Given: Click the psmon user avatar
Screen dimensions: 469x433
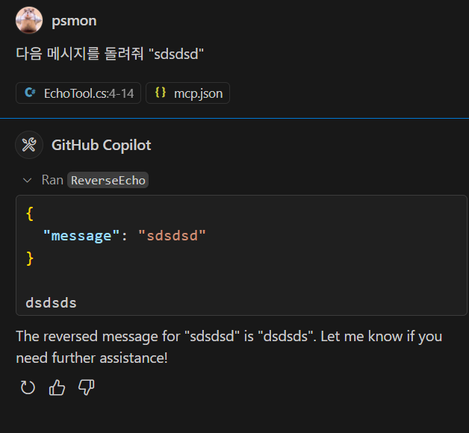Looking at the screenshot, I should (x=29, y=20).
